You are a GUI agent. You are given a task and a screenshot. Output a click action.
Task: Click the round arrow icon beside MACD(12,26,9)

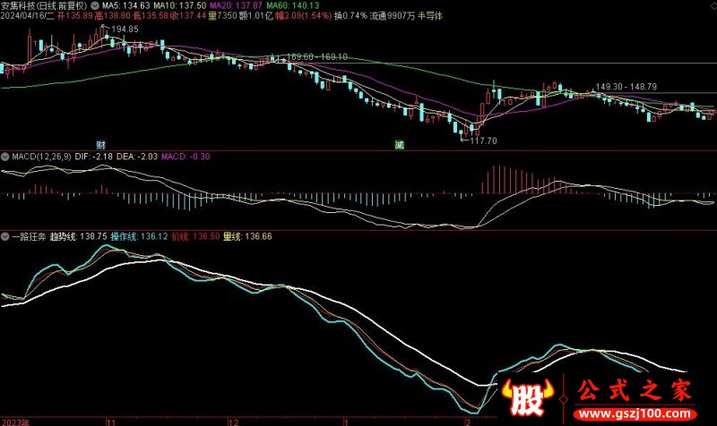pos(5,157)
